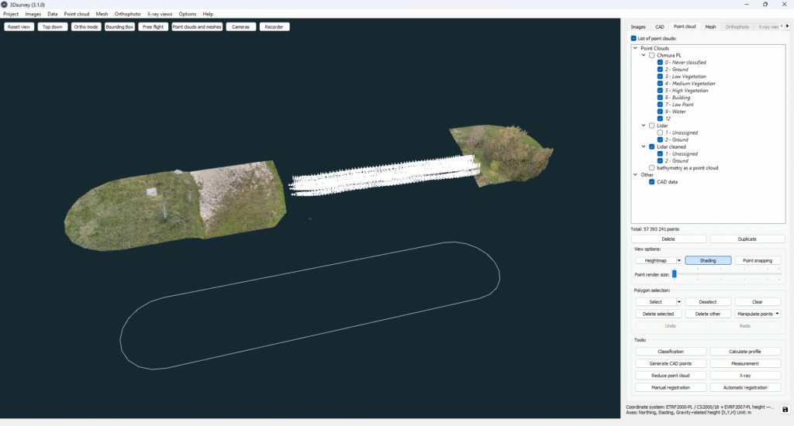The image size is (794, 426).
Task: Click the Delete point cloud button
Action: tap(668, 239)
